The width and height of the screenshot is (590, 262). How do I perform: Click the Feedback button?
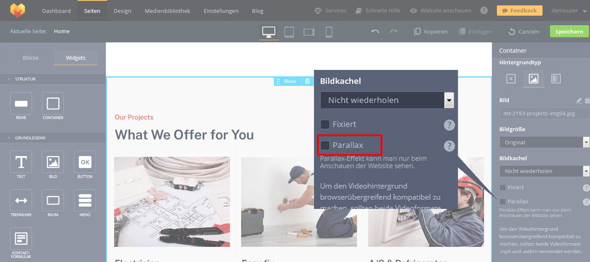pos(520,11)
